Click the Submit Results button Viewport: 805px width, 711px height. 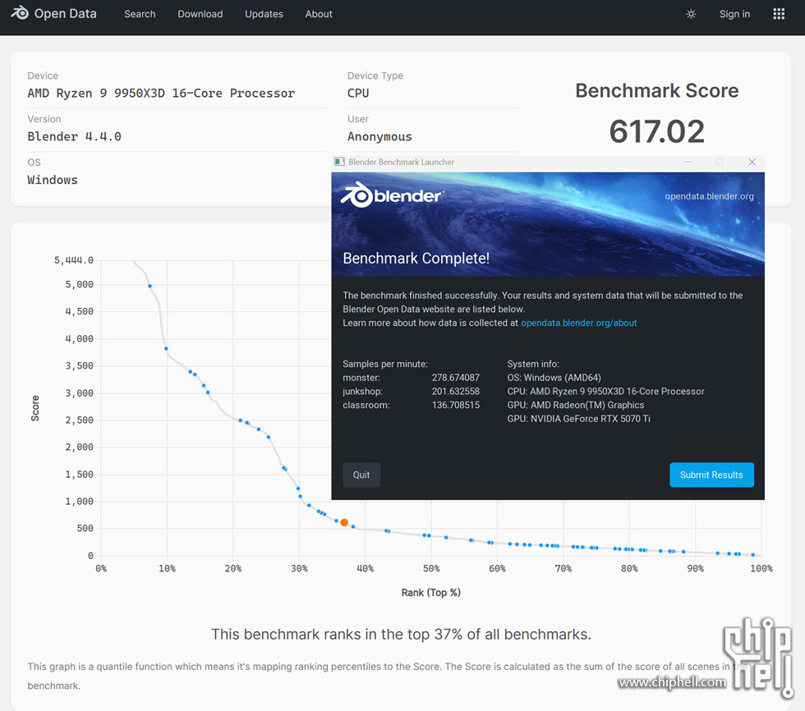(x=711, y=475)
